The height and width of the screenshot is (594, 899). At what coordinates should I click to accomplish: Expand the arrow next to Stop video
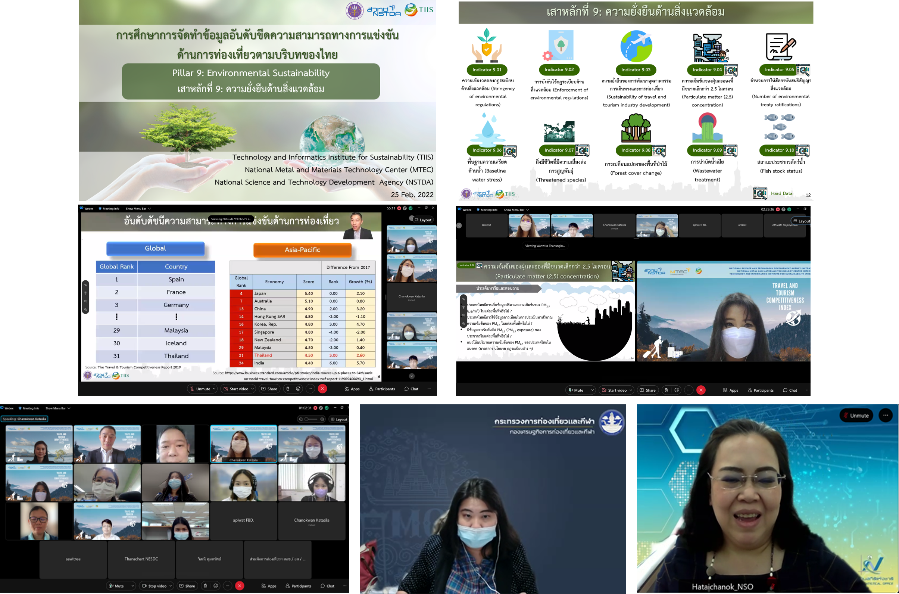[x=171, y=586]
